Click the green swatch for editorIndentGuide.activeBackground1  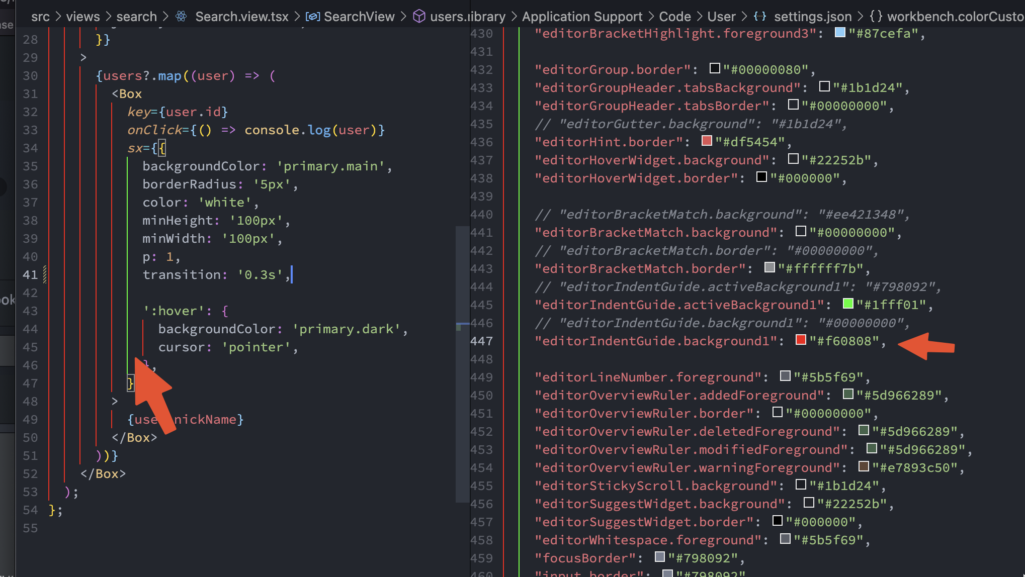coord(848,304)
